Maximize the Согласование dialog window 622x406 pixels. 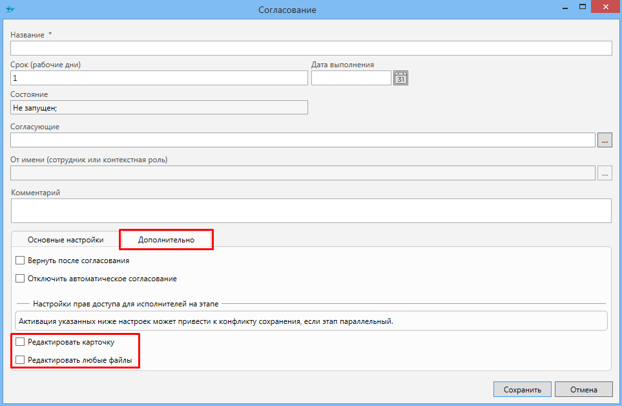[582, 8]
